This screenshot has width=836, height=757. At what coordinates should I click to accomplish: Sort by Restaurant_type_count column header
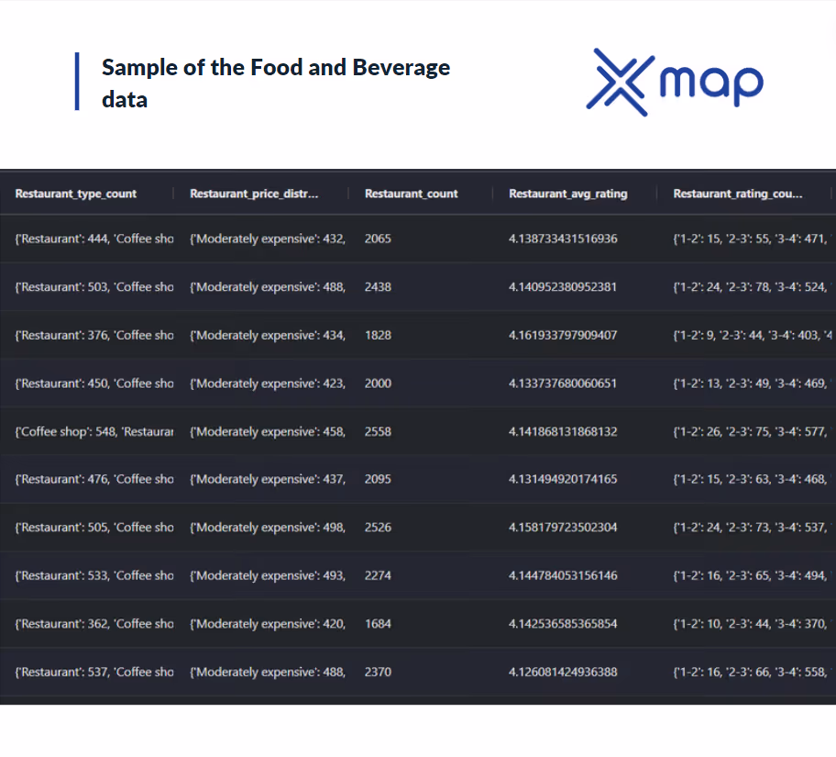[76, 194]
